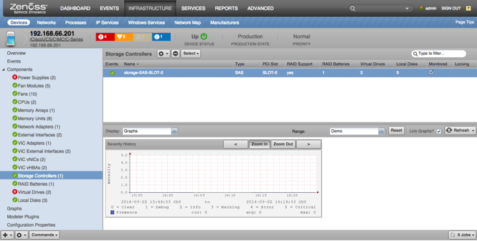Click the blue info events badge showing 1
This screenshot has width=477, height=241.
[x=161, y=37]
